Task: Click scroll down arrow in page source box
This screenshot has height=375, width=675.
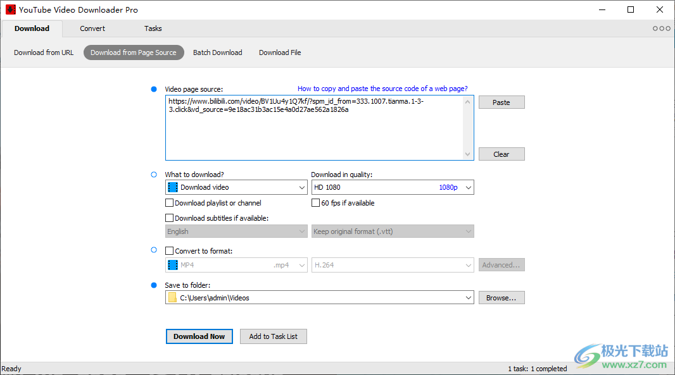Action: click(467, 154)
